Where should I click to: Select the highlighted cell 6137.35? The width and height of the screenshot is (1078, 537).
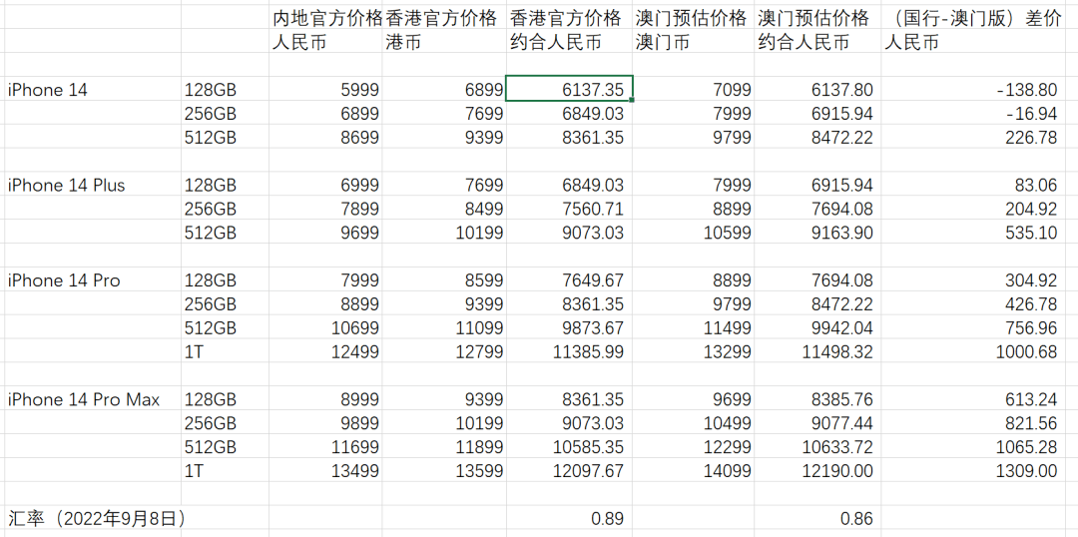(569, 89)
